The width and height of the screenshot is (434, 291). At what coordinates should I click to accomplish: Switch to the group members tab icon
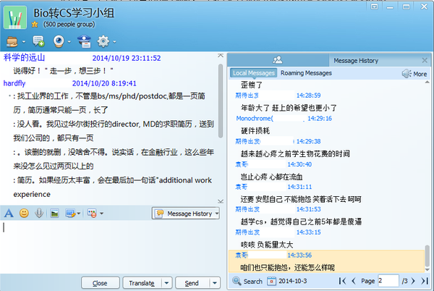[277, 60]
